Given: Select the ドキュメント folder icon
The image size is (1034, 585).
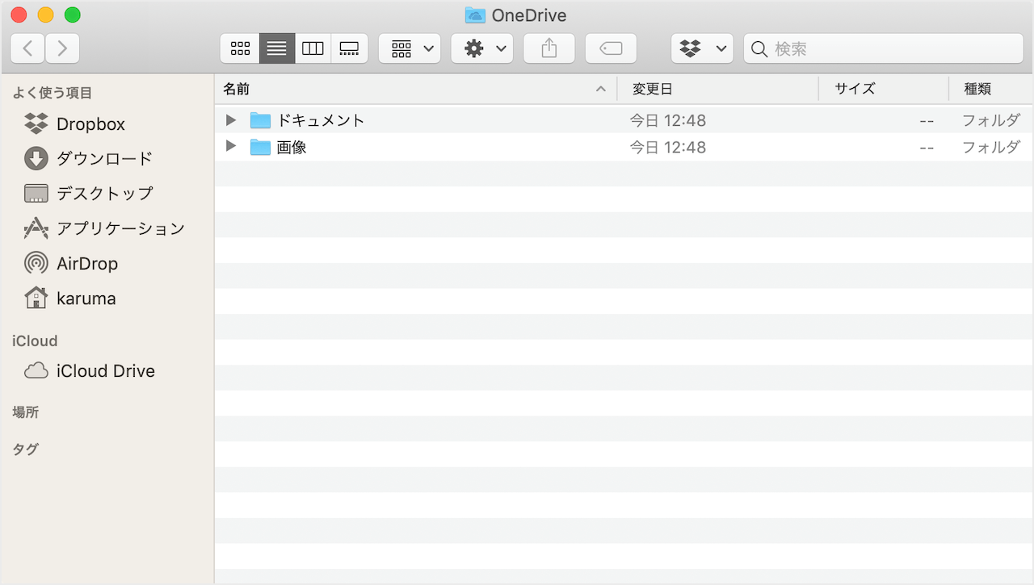Looking at the screenshot, I should 260,120.
